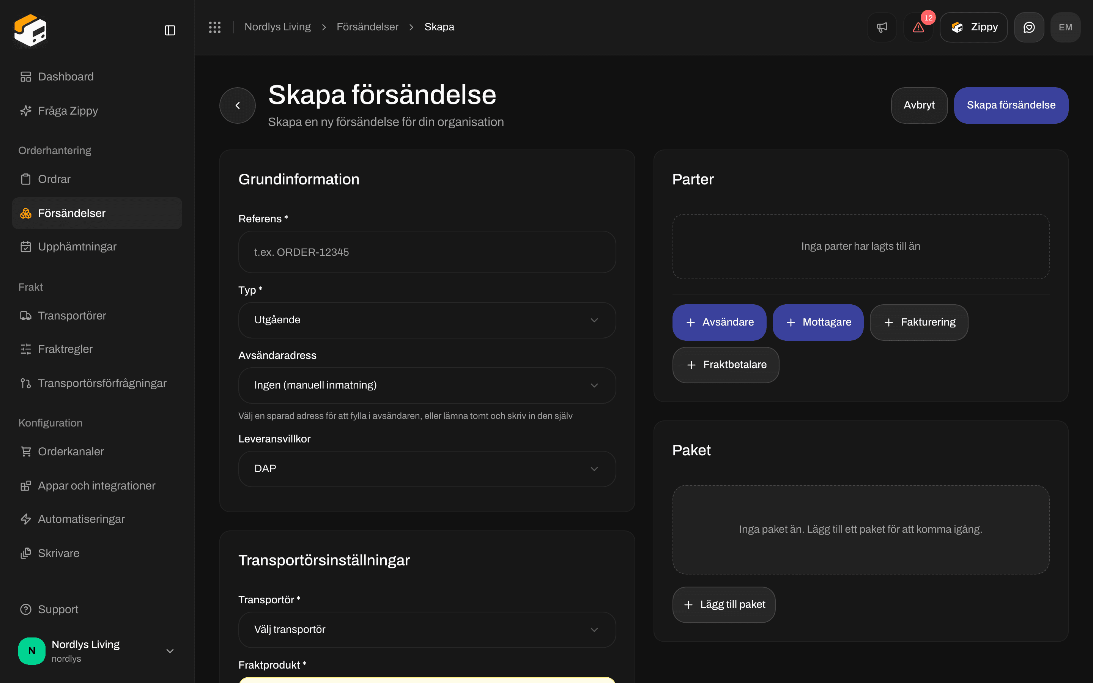Image resolution: width=1093 pixels, height=683 pixels.
Task: Open the chat support bubble icon
Action: (x=1029, y=27)
